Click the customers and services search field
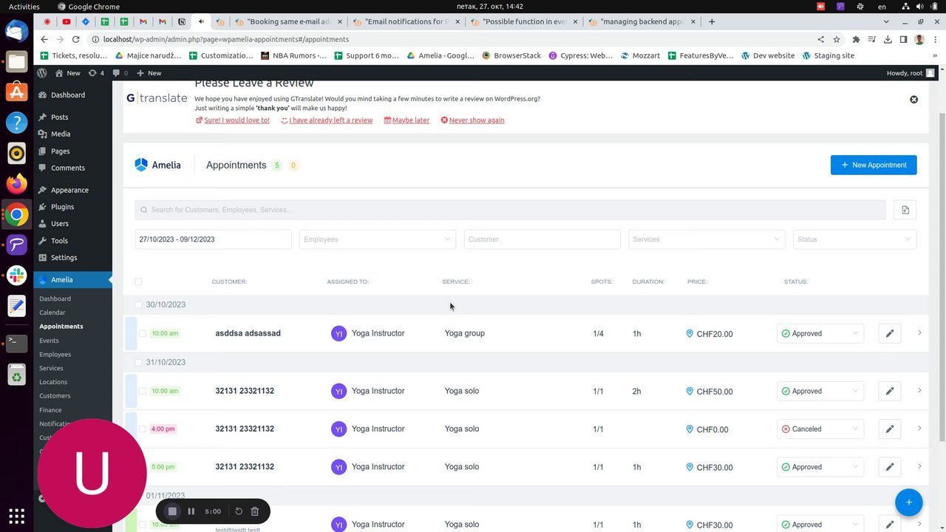The height and width of the screenshot is (532, 946). pos(510,210)
